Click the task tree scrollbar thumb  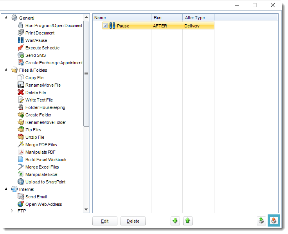click(x=86, y=74)
